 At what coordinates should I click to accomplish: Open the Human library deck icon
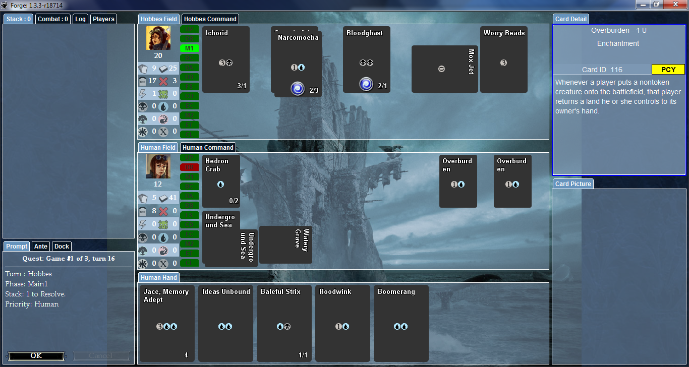click(x=164, y=198)
